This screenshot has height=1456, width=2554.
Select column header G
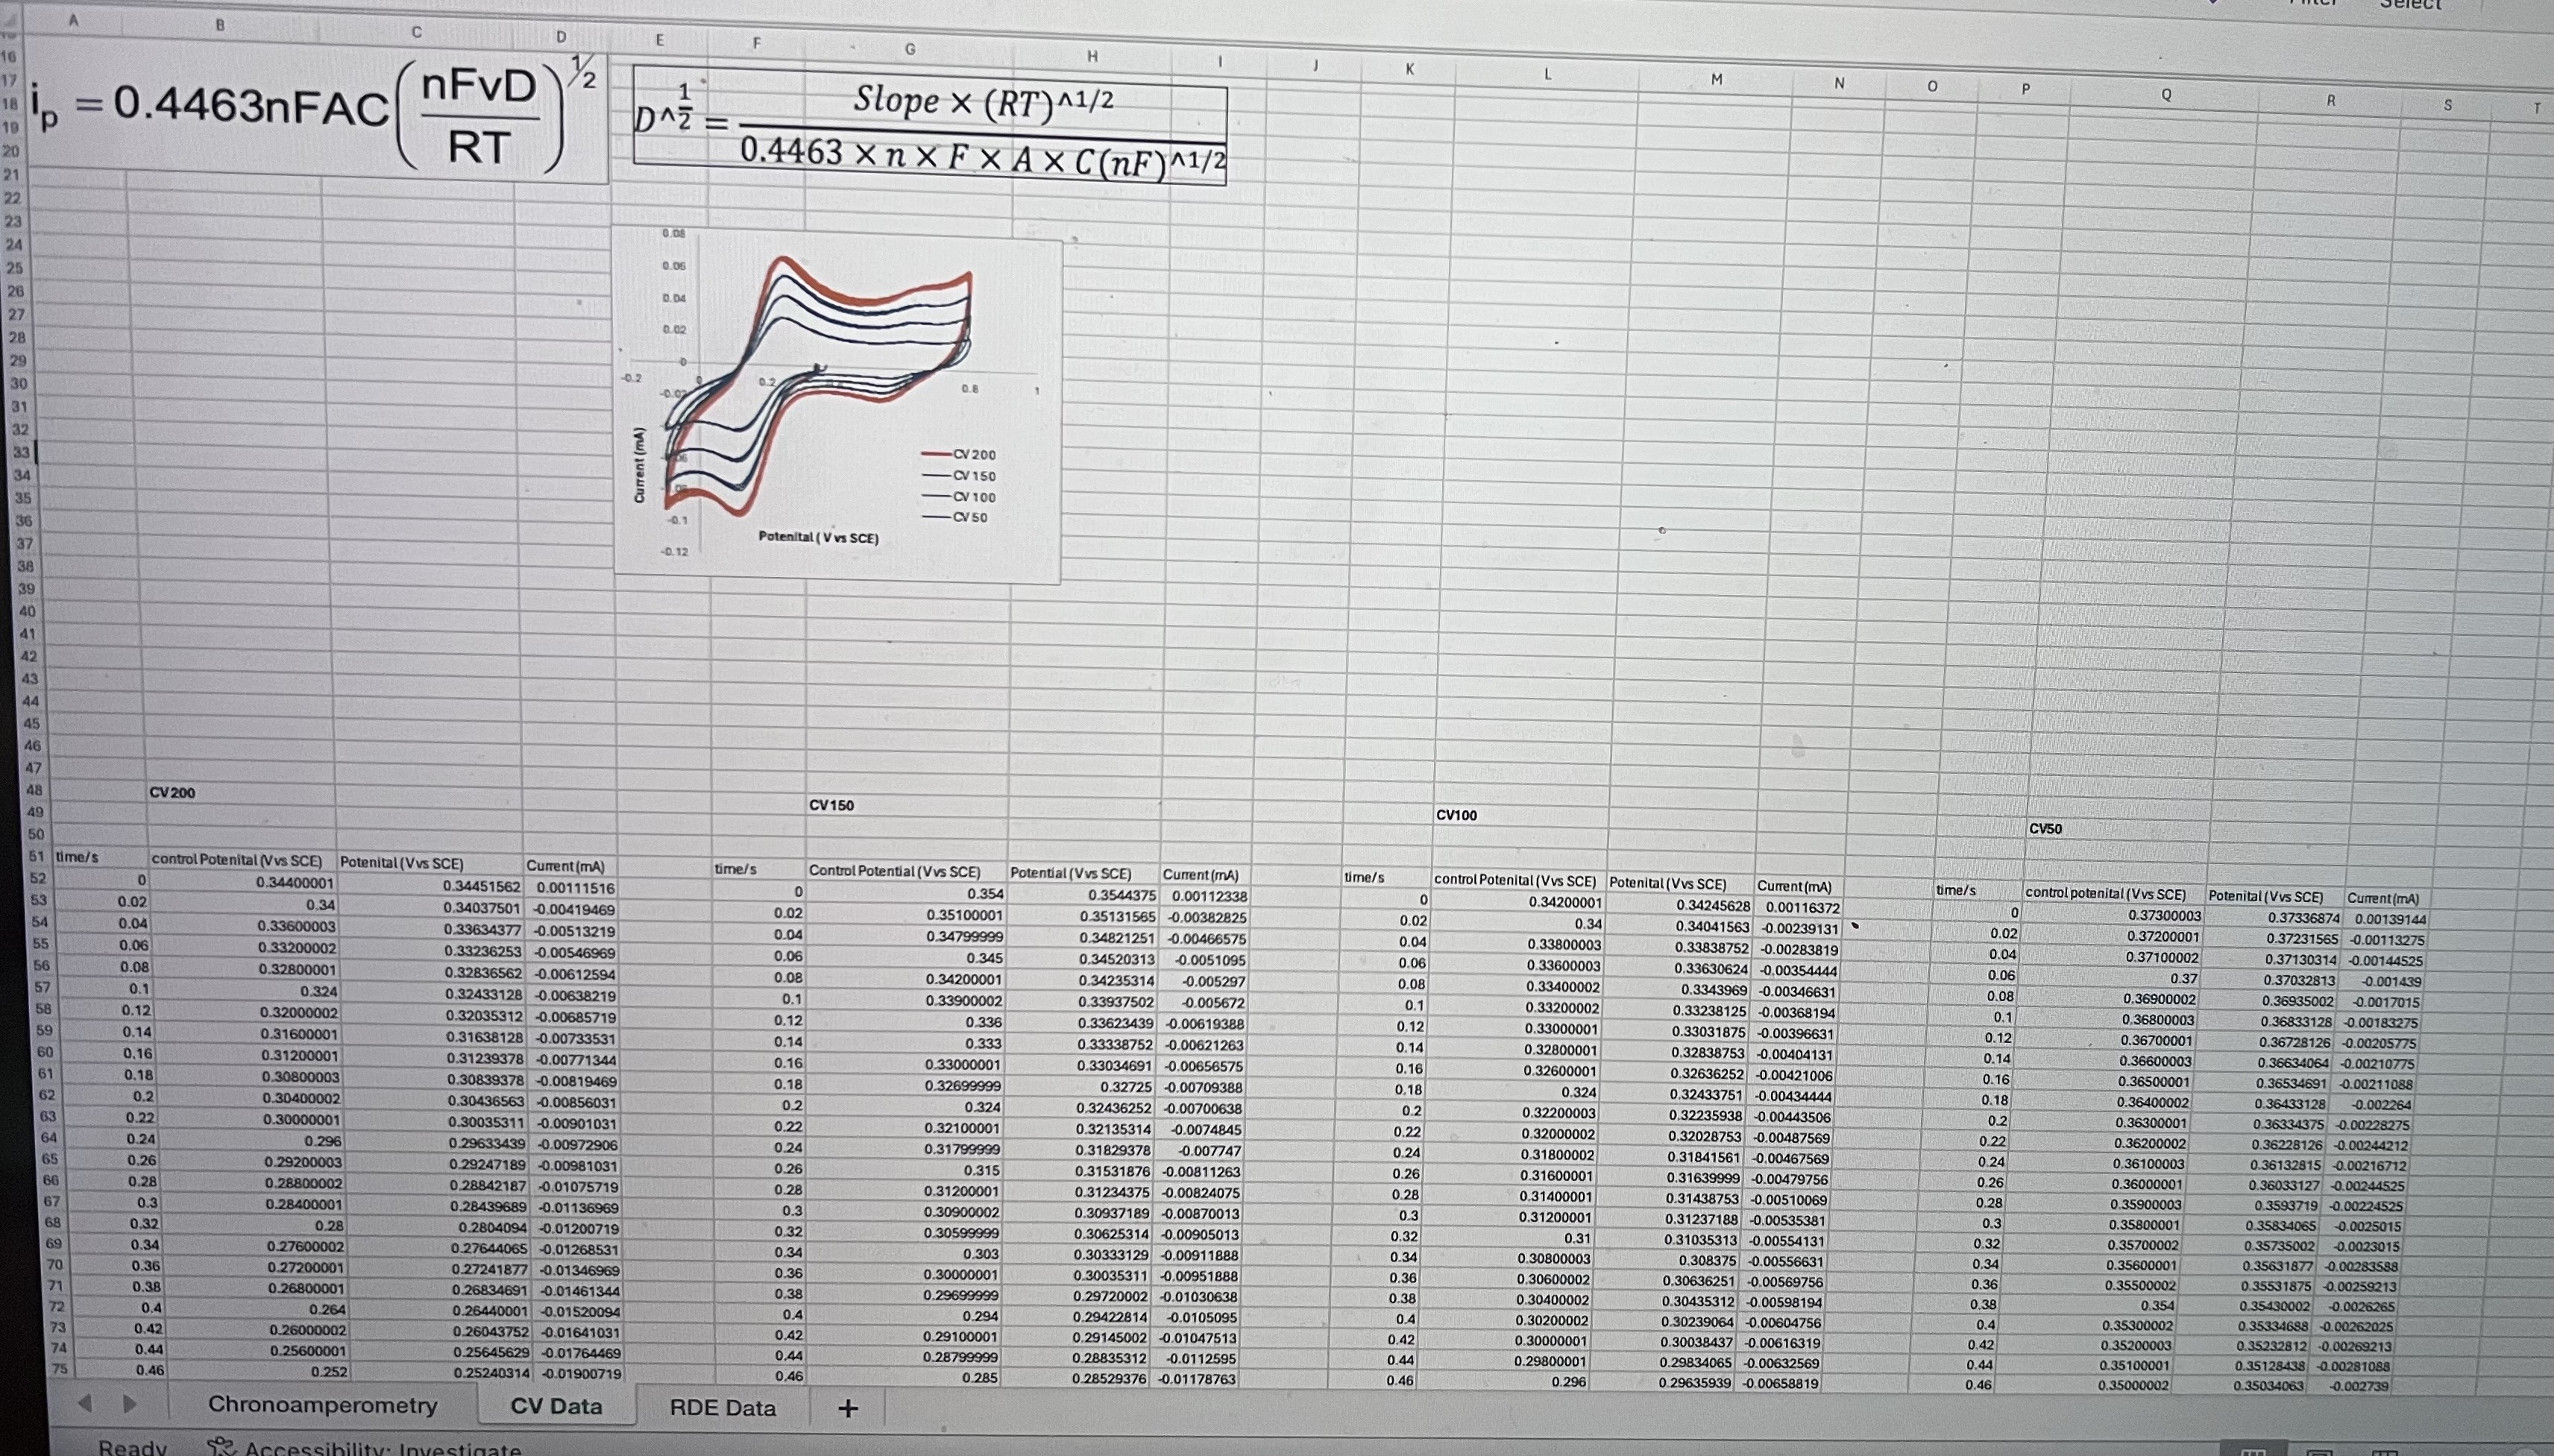click(x=909, y=48)
